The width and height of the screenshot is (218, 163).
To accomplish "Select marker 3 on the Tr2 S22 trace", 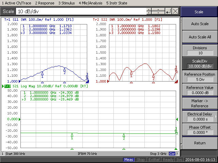I will click(x=176, y=69).
